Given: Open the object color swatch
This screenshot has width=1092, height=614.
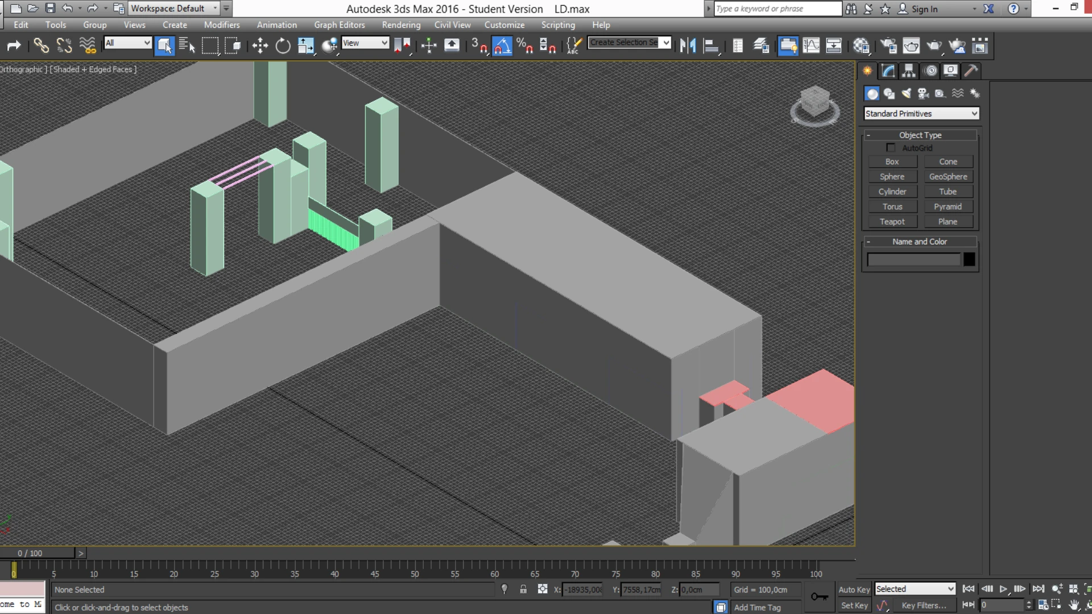Looking at the screenshot, I should click(969, 260).
